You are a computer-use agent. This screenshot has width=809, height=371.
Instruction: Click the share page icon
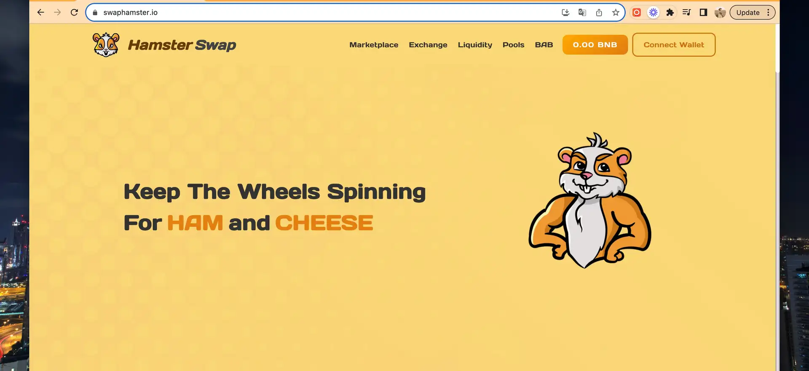[599, 13]
